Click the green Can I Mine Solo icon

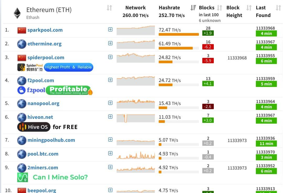click(x=23, y=177)
